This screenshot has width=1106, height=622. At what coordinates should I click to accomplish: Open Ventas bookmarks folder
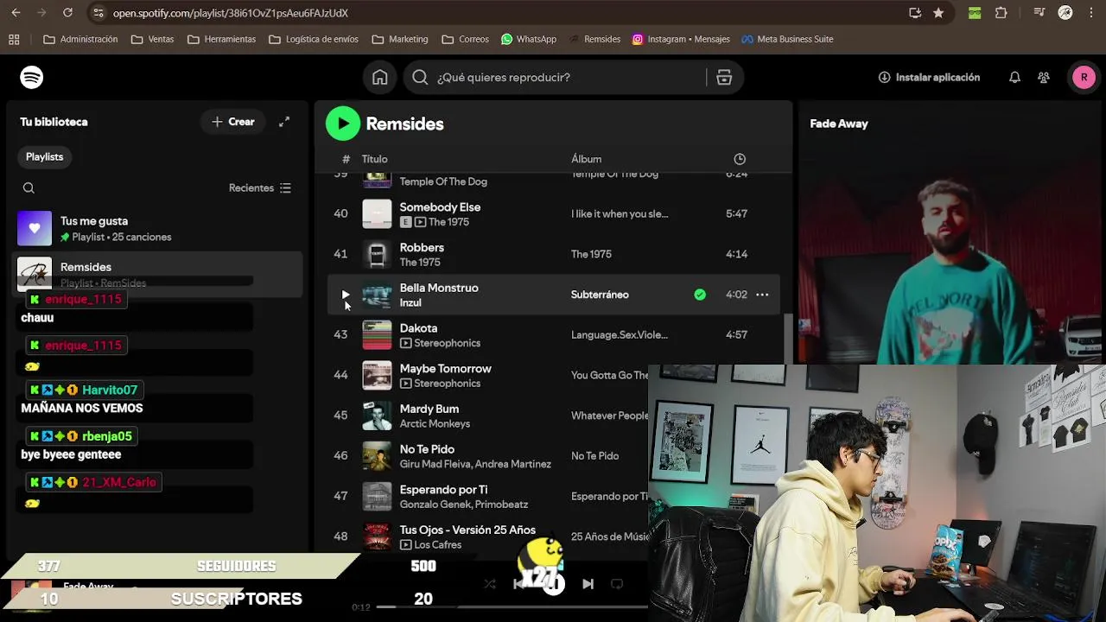click(153, 39)
